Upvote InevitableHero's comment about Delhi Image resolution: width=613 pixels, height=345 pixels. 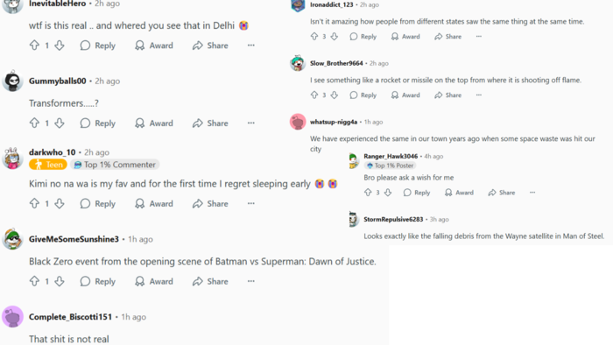pyautogui.click(x=34, y=46)
